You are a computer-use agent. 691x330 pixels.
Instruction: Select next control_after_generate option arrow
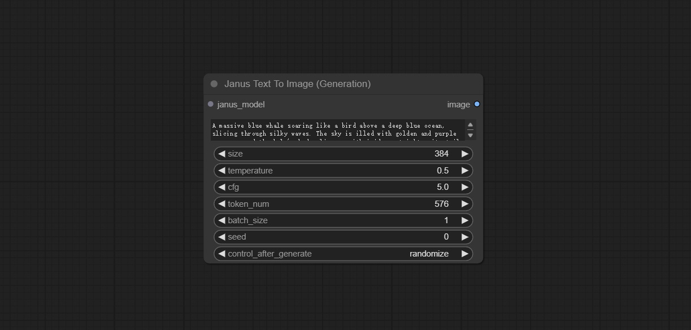pyautogui.click(x=465, y=254)
